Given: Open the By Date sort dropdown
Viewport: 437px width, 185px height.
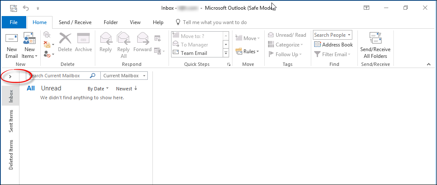Looking at the screenshot, I should click(x=98, y=89).
